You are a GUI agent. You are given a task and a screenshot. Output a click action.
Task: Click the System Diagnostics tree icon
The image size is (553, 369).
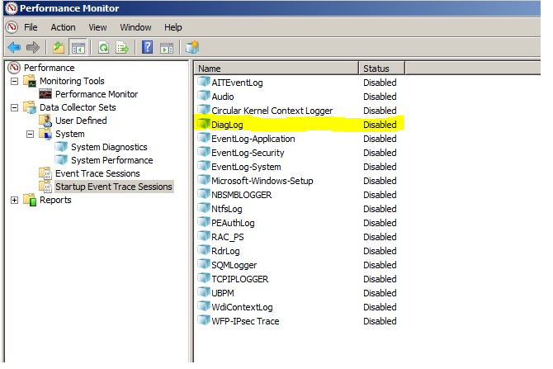point(61,147)
